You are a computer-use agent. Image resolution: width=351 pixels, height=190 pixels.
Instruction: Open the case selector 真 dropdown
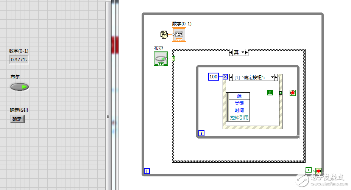[243, 52]
